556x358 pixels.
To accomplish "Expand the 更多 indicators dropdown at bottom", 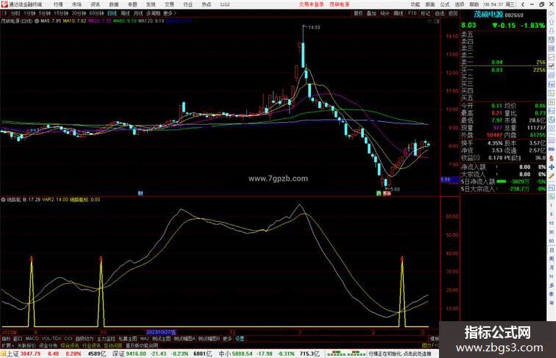I will coord(227,339).
